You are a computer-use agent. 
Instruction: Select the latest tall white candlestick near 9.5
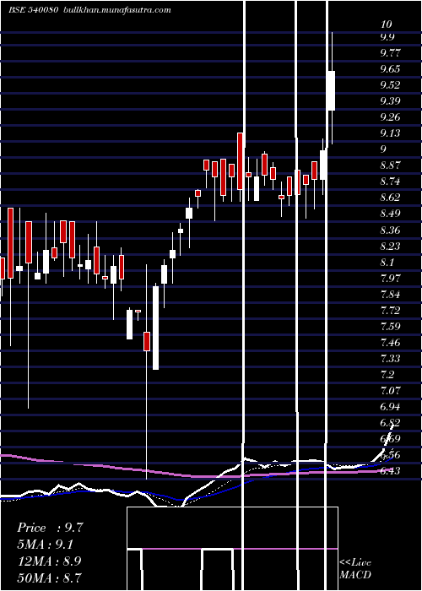[331, 90]
